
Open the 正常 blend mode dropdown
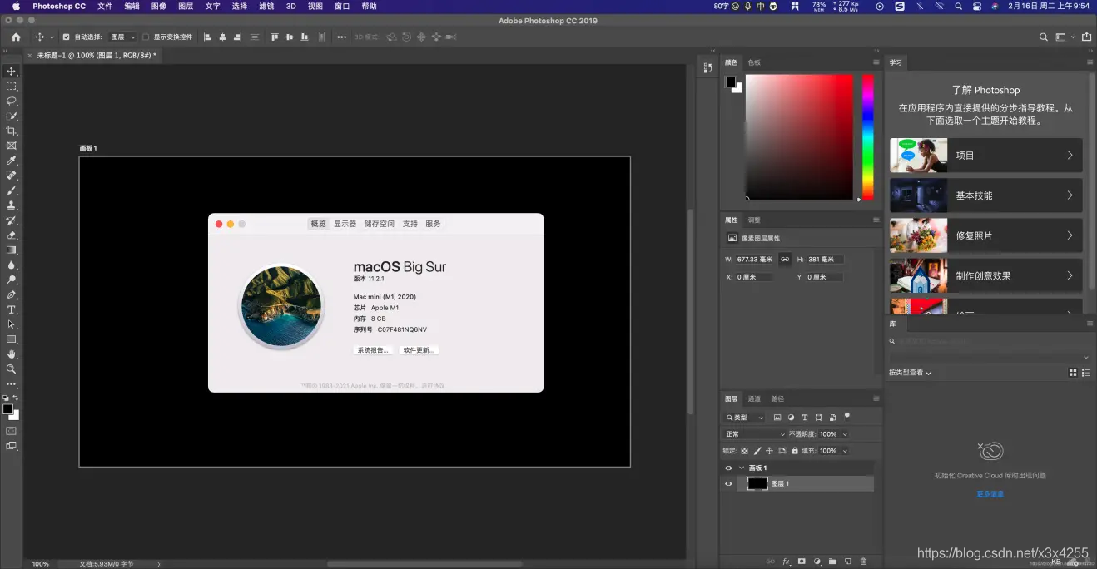[755, 434]
